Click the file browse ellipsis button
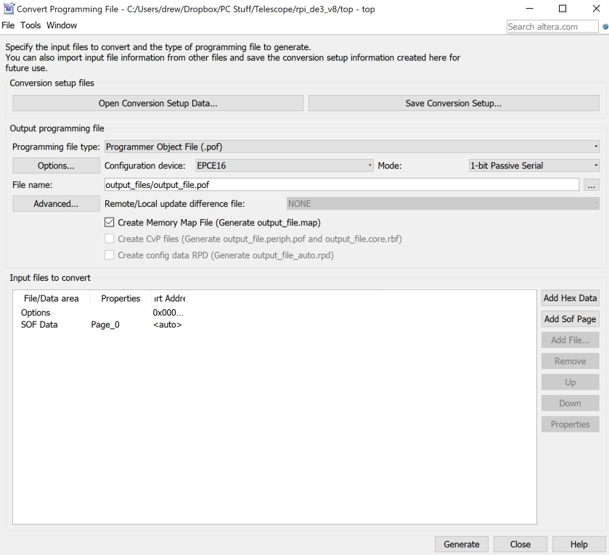 [x=591, y=185]
